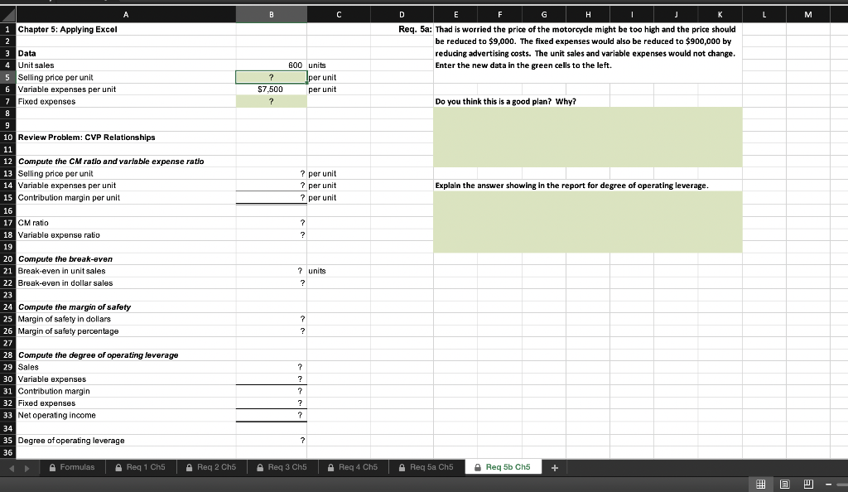
Task: Open Page Layout view icon
Action: pos(784,484)
